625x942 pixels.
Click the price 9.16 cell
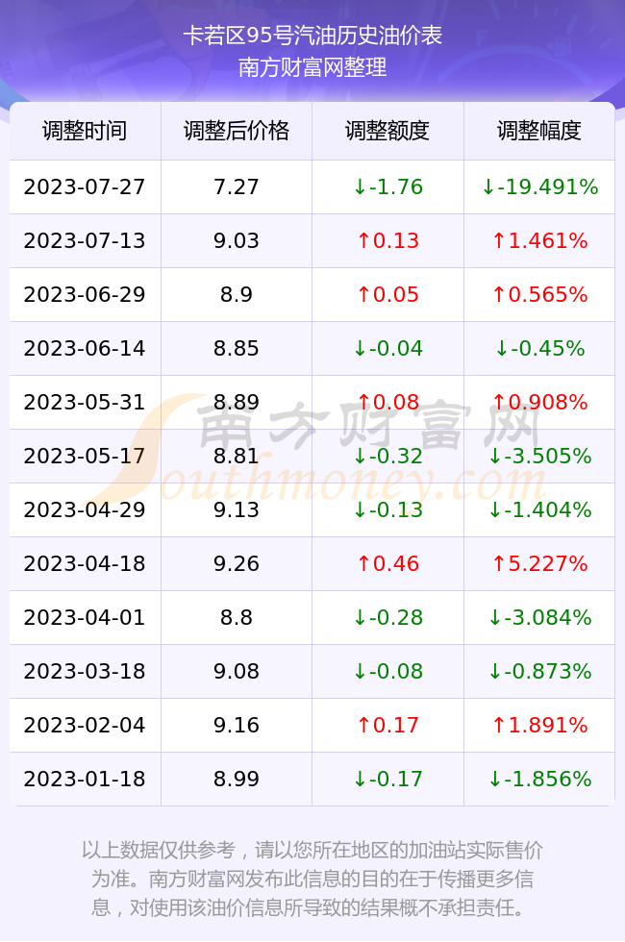[x=237, y=725]
